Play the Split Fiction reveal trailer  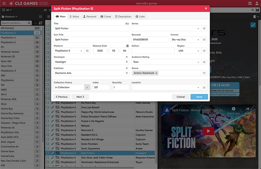209,131
